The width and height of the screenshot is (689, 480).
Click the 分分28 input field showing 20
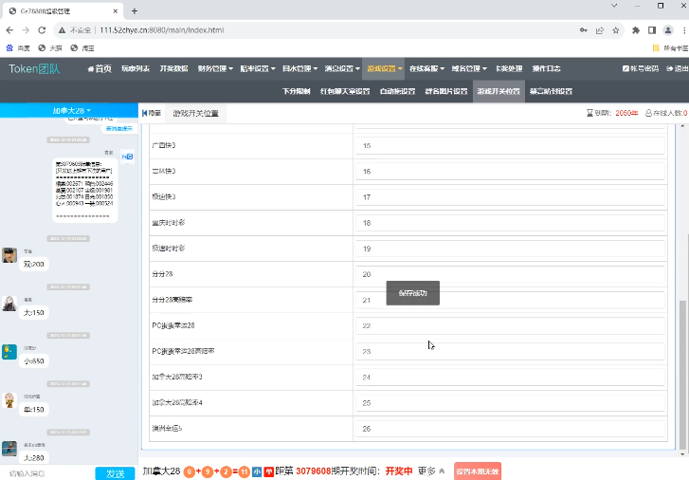tap(510, 274)
